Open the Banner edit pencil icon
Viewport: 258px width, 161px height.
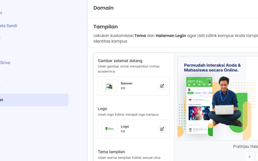point(162,86)
